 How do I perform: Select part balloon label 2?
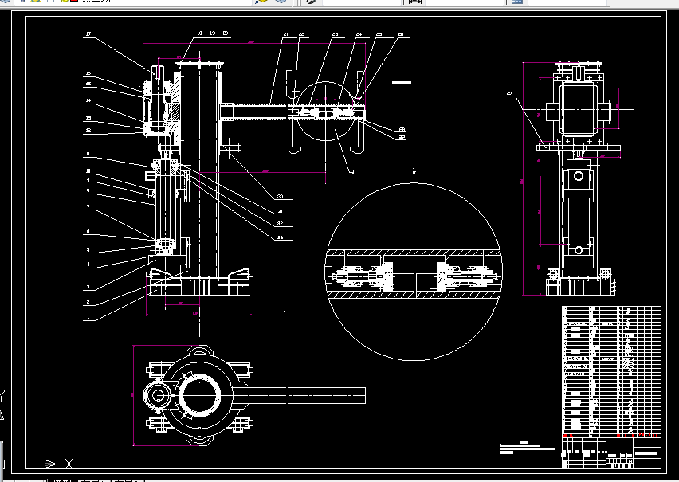88,302
